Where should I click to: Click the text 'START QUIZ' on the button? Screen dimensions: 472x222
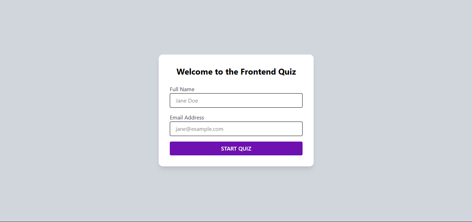point(236,148)
